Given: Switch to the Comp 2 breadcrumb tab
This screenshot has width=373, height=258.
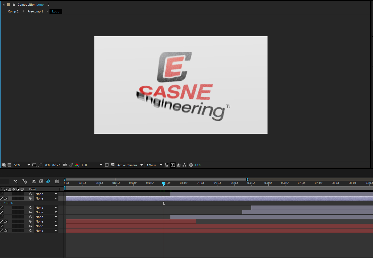Looking at the screenshot, I should [x=13, y=11].
